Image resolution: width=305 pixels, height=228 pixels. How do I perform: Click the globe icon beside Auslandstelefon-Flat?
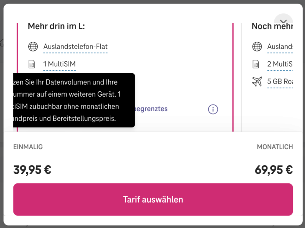33,47
